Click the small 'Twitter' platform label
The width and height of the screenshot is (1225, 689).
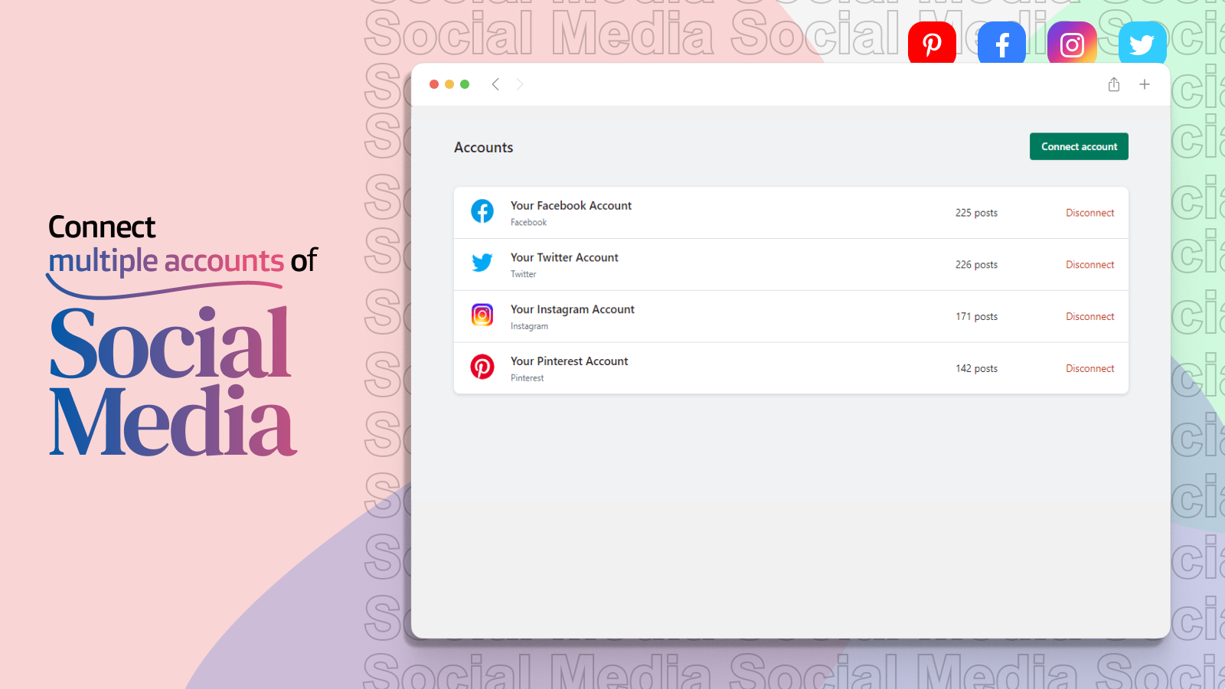[x=524, y=274]
